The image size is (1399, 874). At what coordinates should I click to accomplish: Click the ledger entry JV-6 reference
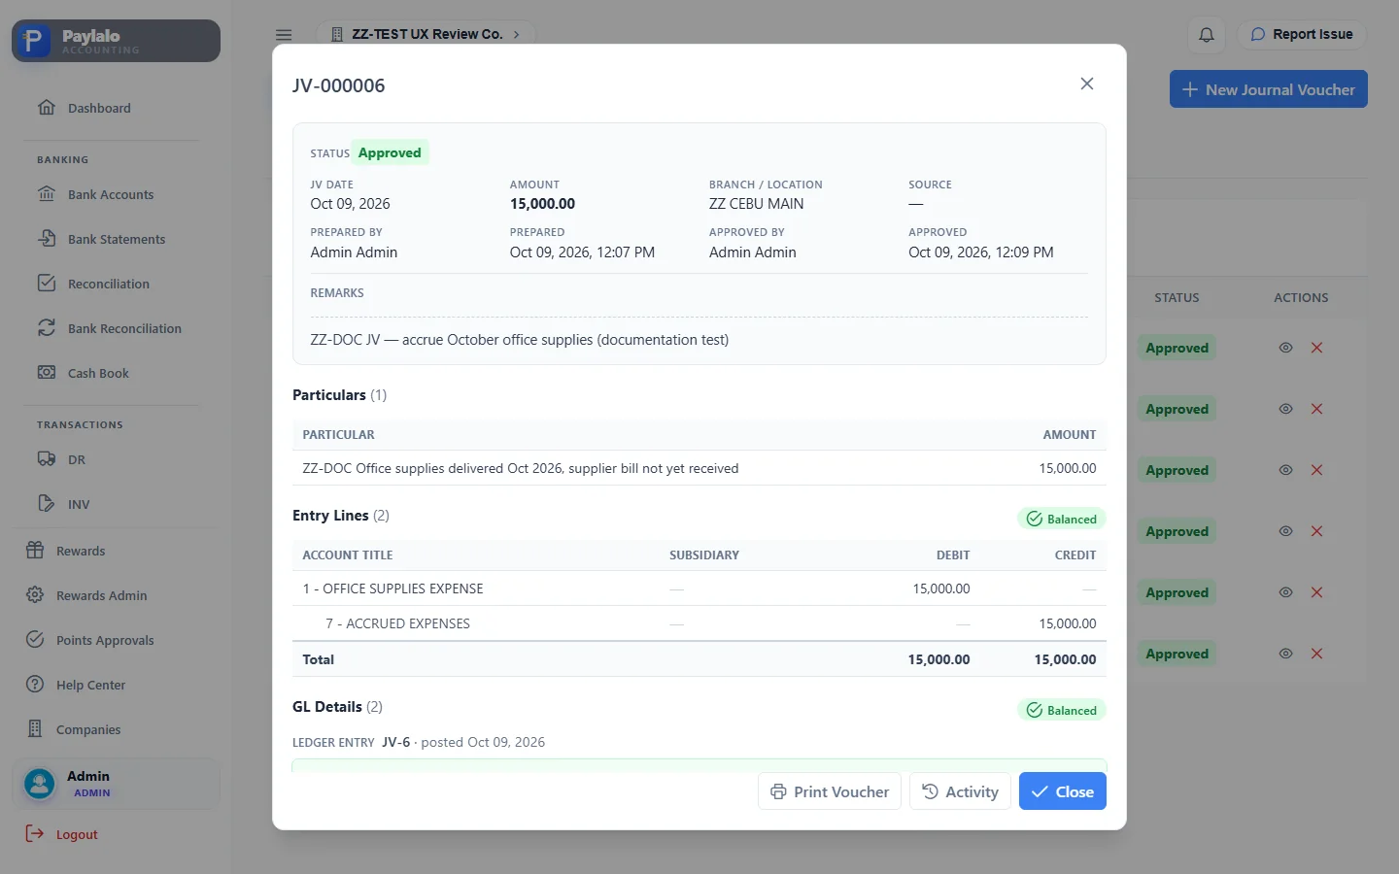395,742
